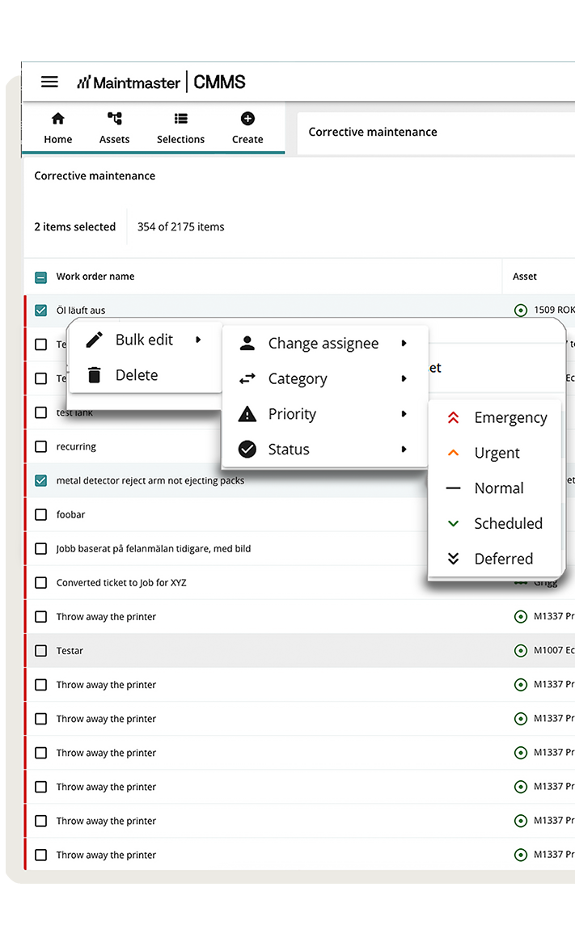The image size is (575, 925).
Task: Tick the checkbox for 'foobar' row
Action: (41, 514)
